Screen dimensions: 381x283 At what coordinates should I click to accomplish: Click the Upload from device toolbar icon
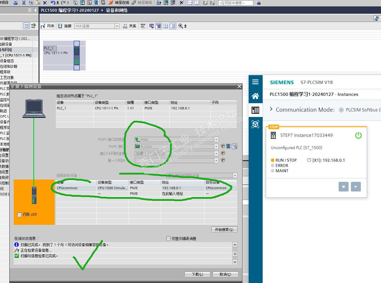pyautogui.click(x=89, y=3)
